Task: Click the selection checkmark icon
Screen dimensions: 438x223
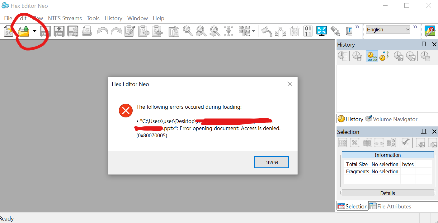Action: click(405, 143)
